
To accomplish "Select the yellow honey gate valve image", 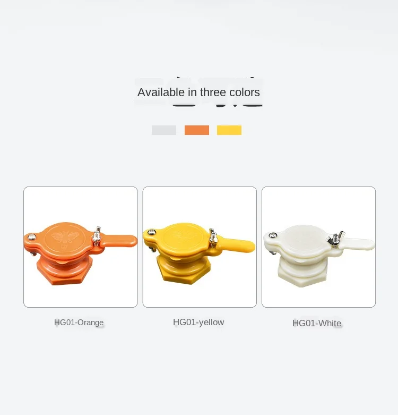I will [x=200, y=247].
